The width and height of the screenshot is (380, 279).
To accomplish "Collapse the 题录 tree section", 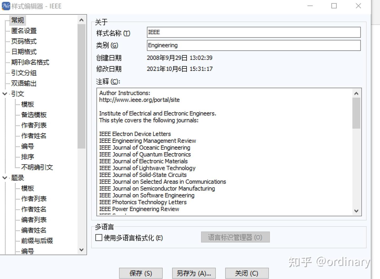I will (x=4, y=178).
